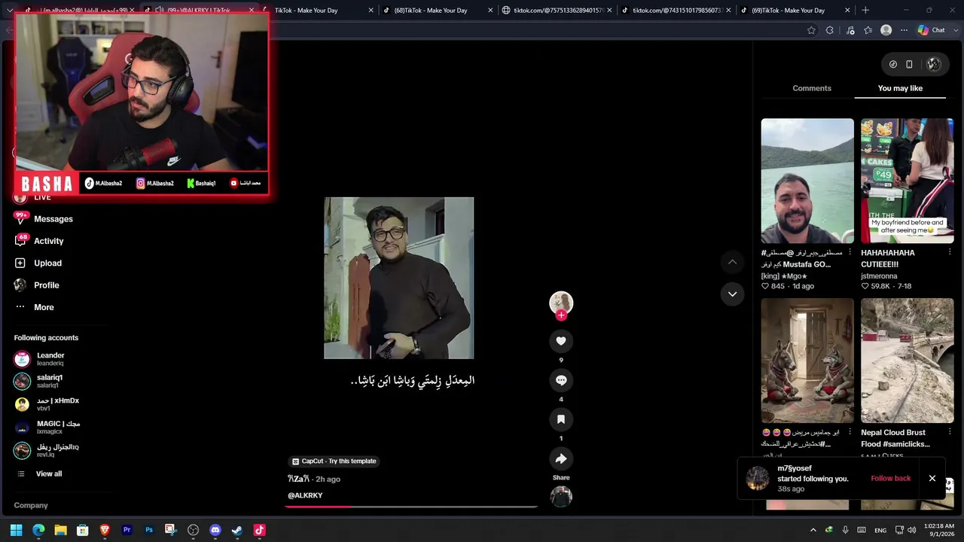Open revl.iq following account
The image size is (964, 542).
(x=58, y=450)
